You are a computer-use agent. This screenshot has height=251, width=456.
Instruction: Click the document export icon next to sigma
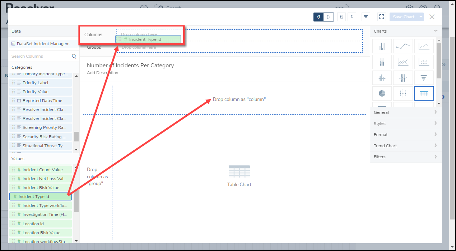point(341,17)
